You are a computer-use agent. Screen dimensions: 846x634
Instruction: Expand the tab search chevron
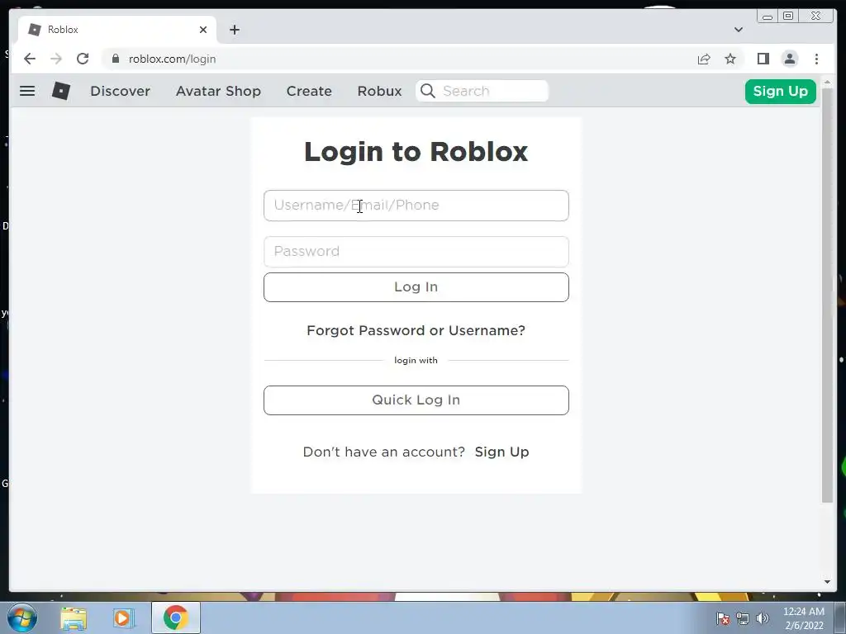738,30
